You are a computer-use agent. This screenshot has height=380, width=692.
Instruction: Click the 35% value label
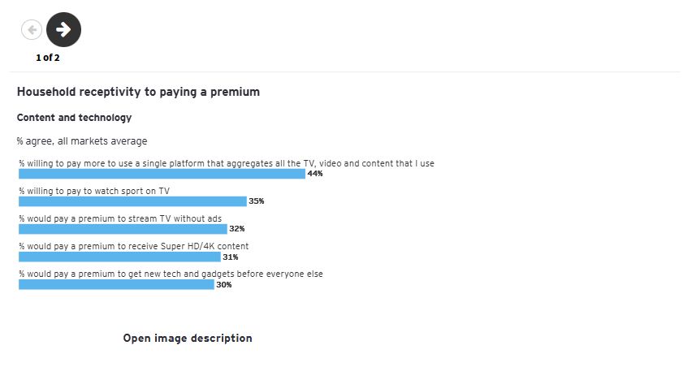(257, 201)
